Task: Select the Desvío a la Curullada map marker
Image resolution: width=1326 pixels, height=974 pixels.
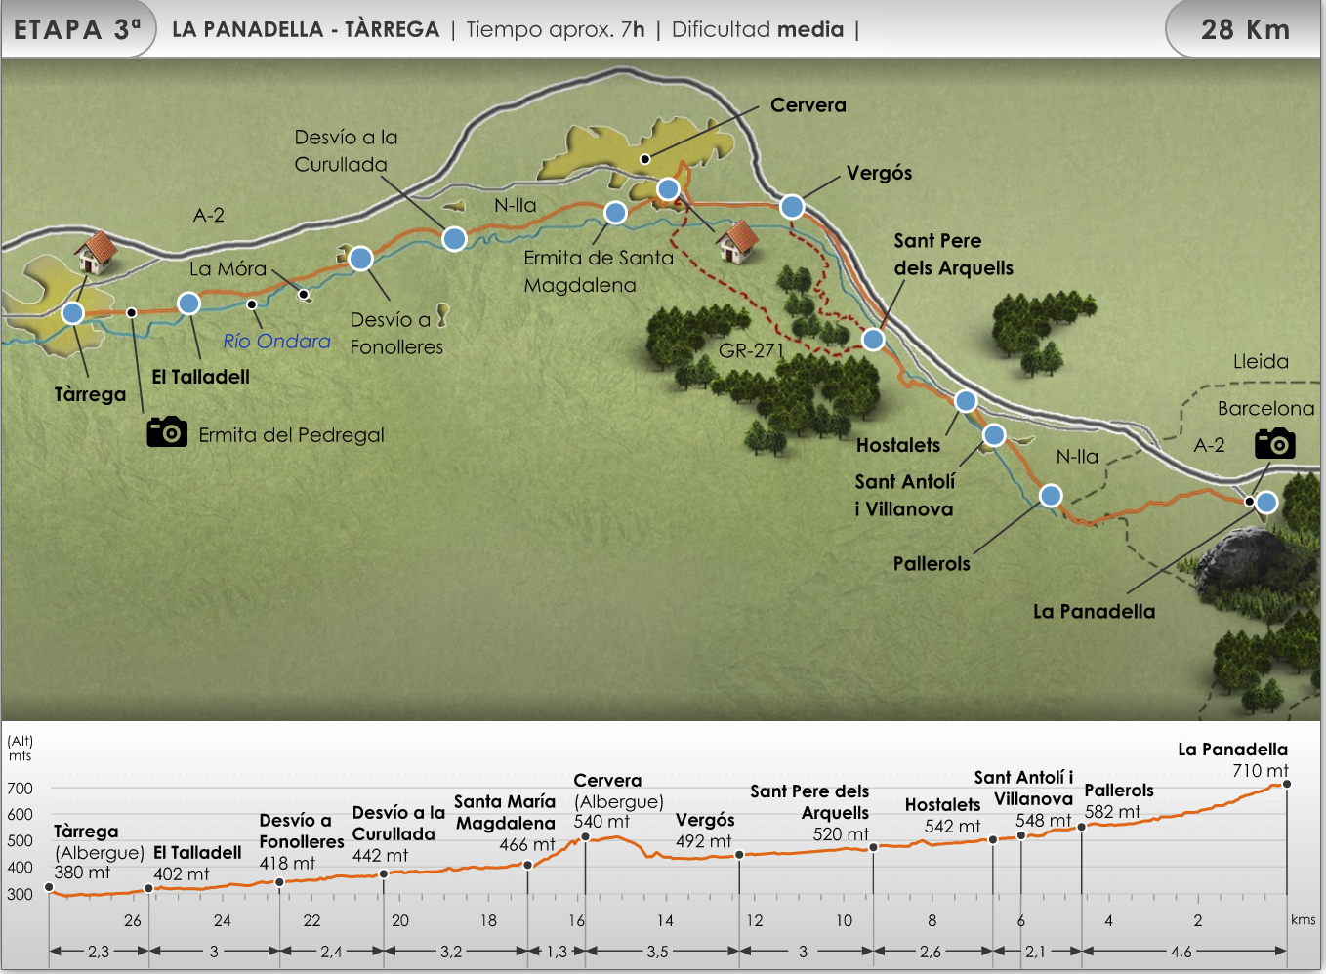Action: [x=454, y=238]
